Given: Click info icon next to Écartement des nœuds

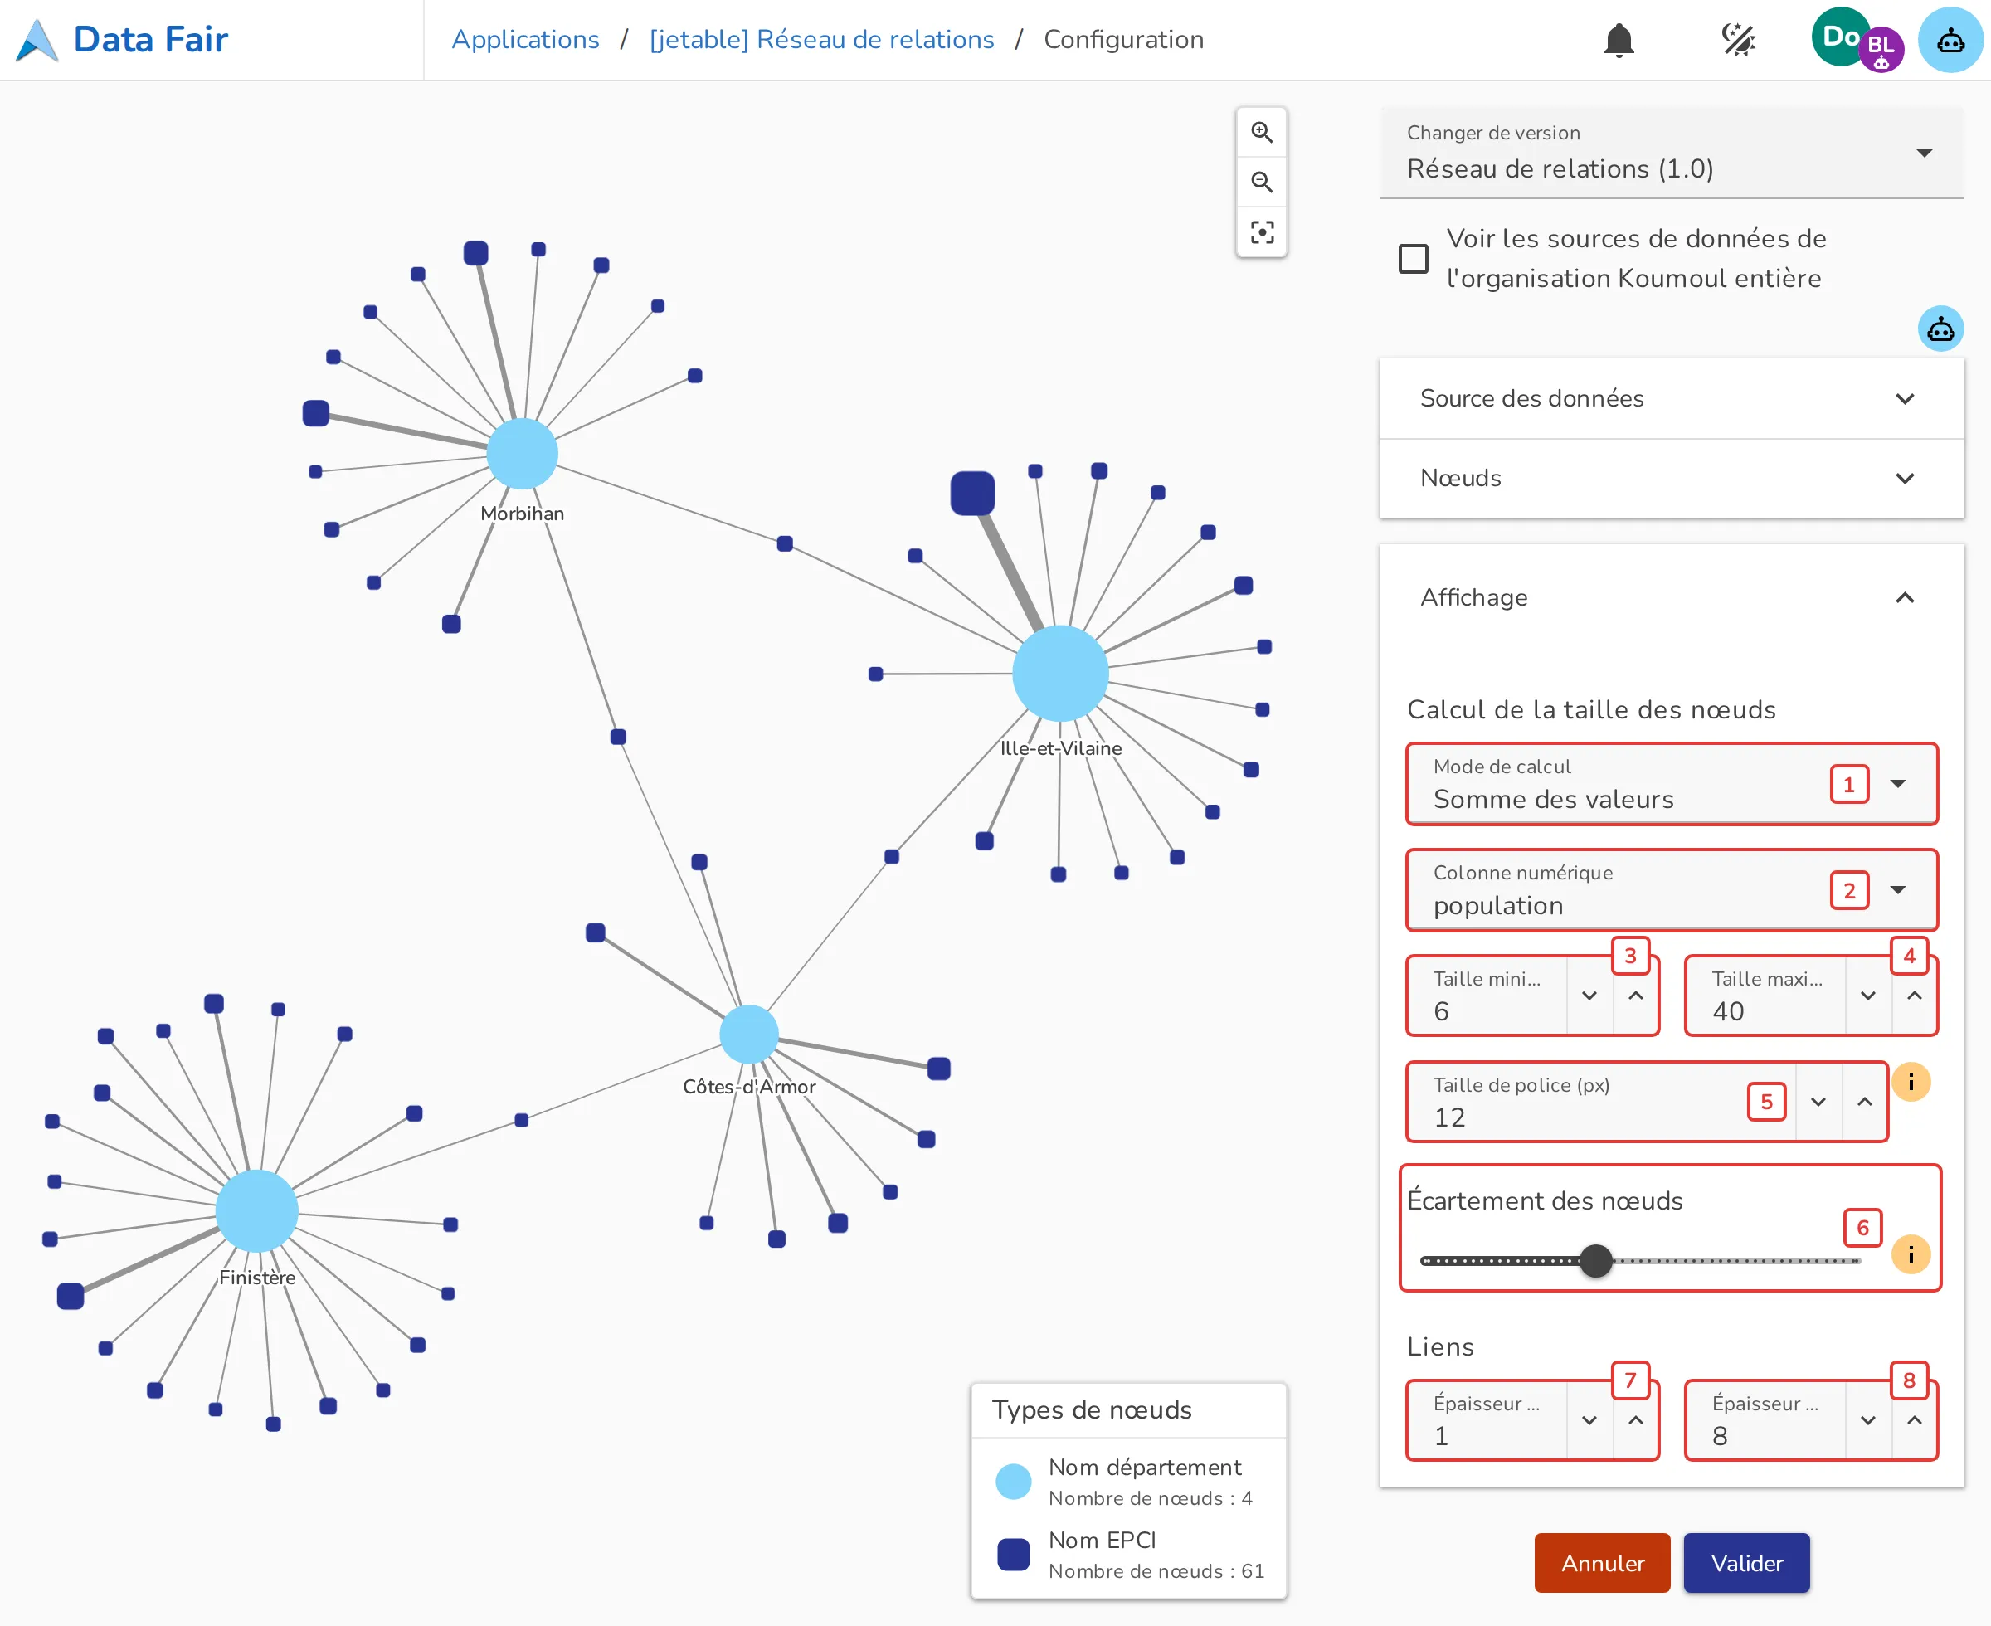Looking at the screenshot, I should click(1911, 1254).
